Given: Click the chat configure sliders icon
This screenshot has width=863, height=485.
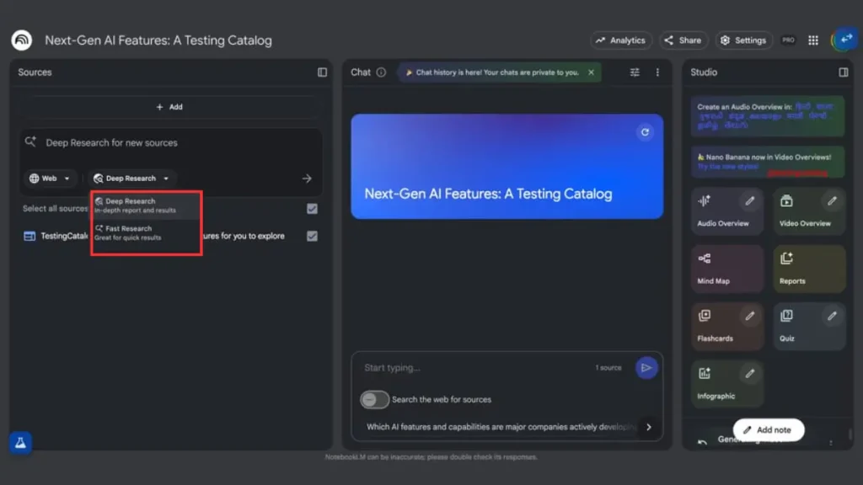Looking at the screenshot, I should tap(635, 72).
